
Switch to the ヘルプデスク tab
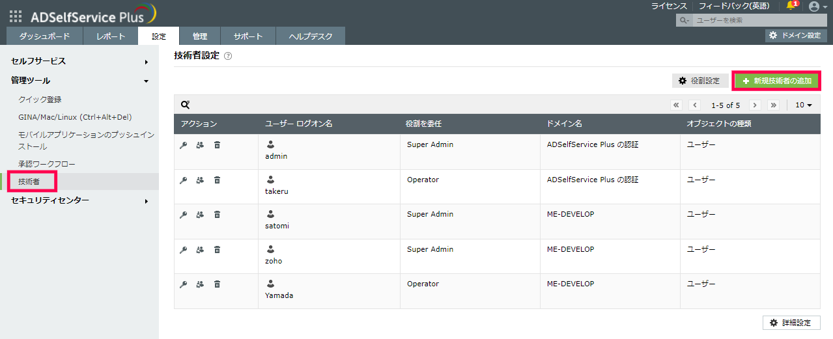pyautogui.click(x=310, y=36)
